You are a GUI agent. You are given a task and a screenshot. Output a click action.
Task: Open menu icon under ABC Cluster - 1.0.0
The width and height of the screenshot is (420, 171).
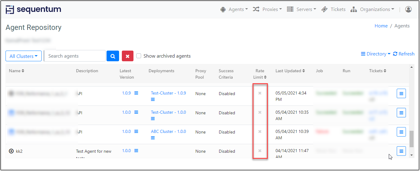153,138
